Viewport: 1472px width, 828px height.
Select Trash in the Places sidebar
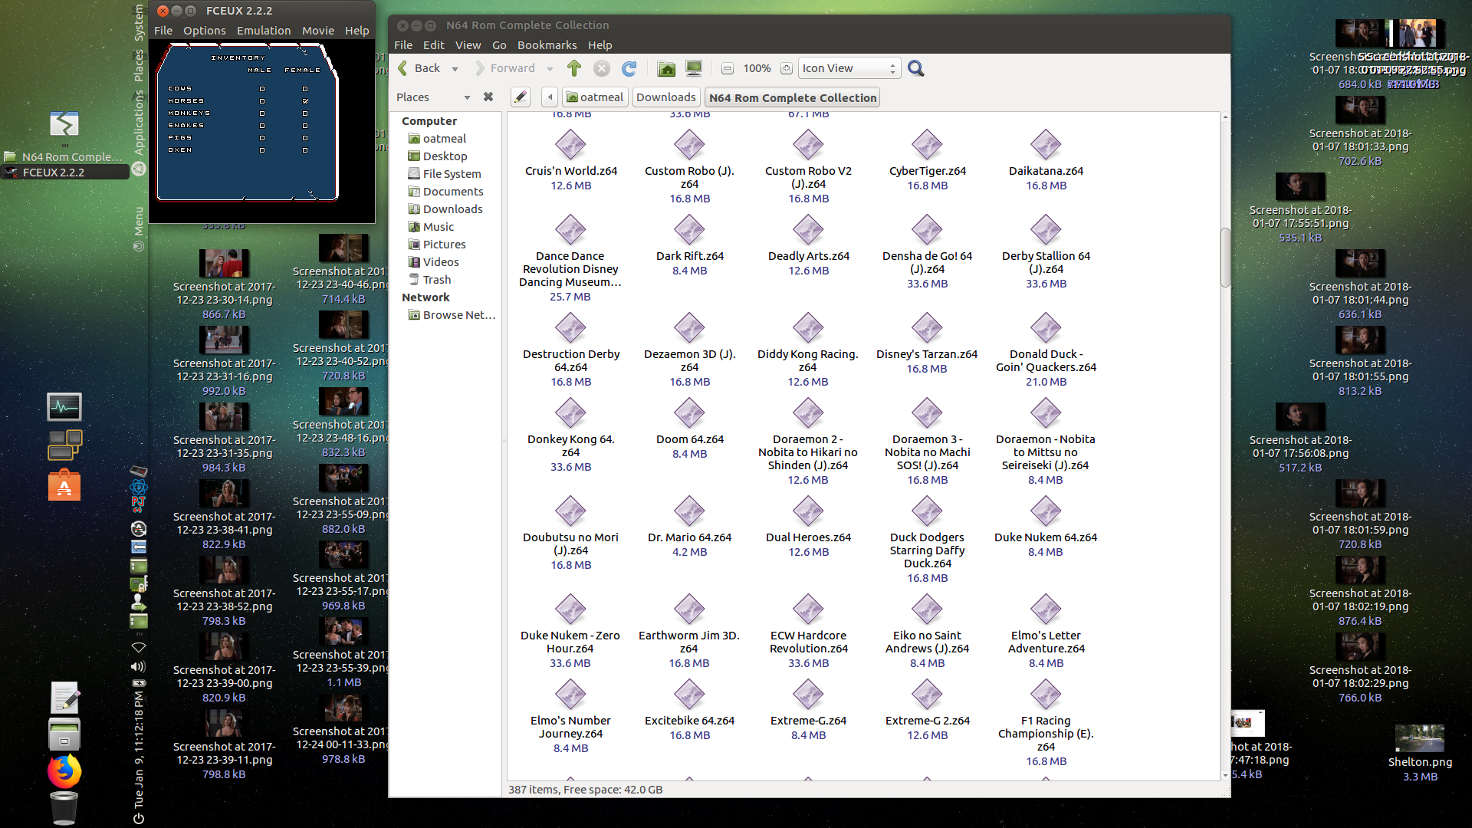[x=437, y=280]
